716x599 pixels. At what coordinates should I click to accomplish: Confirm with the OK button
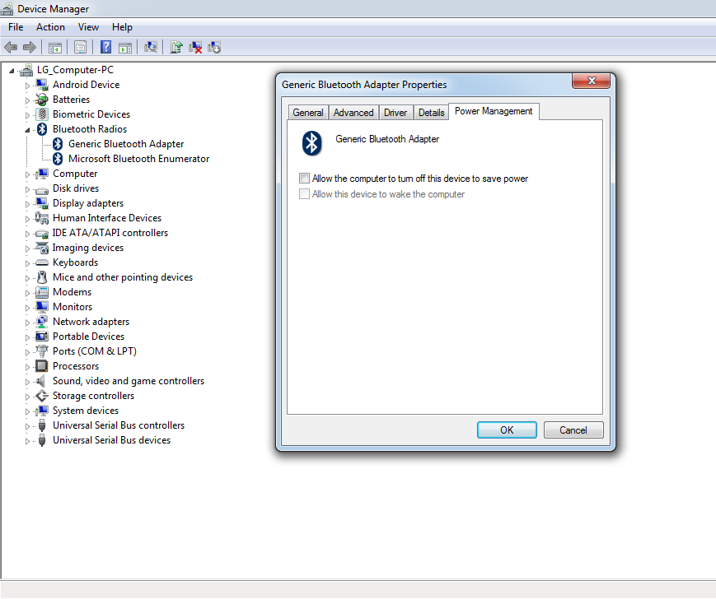click(x=507, y=430)
